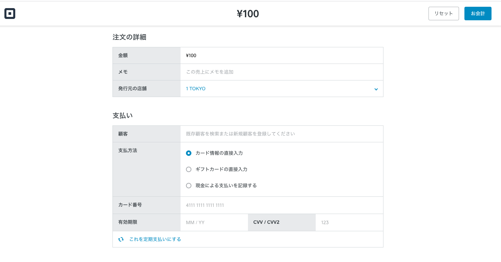Click the recurring payment refresh icon

coord(121,239)
